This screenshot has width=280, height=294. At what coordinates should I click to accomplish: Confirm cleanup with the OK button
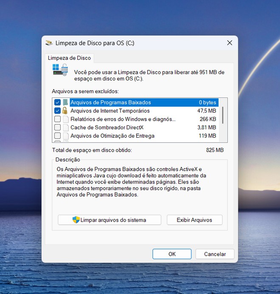(x=172, y=254)
